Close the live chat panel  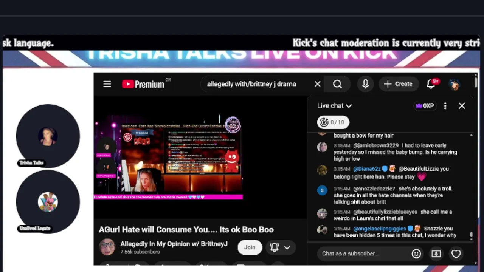coord(462,106)
